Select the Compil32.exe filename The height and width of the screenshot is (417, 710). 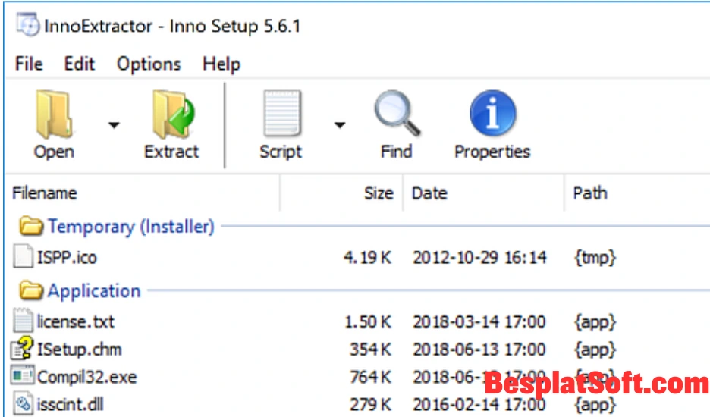87,377
